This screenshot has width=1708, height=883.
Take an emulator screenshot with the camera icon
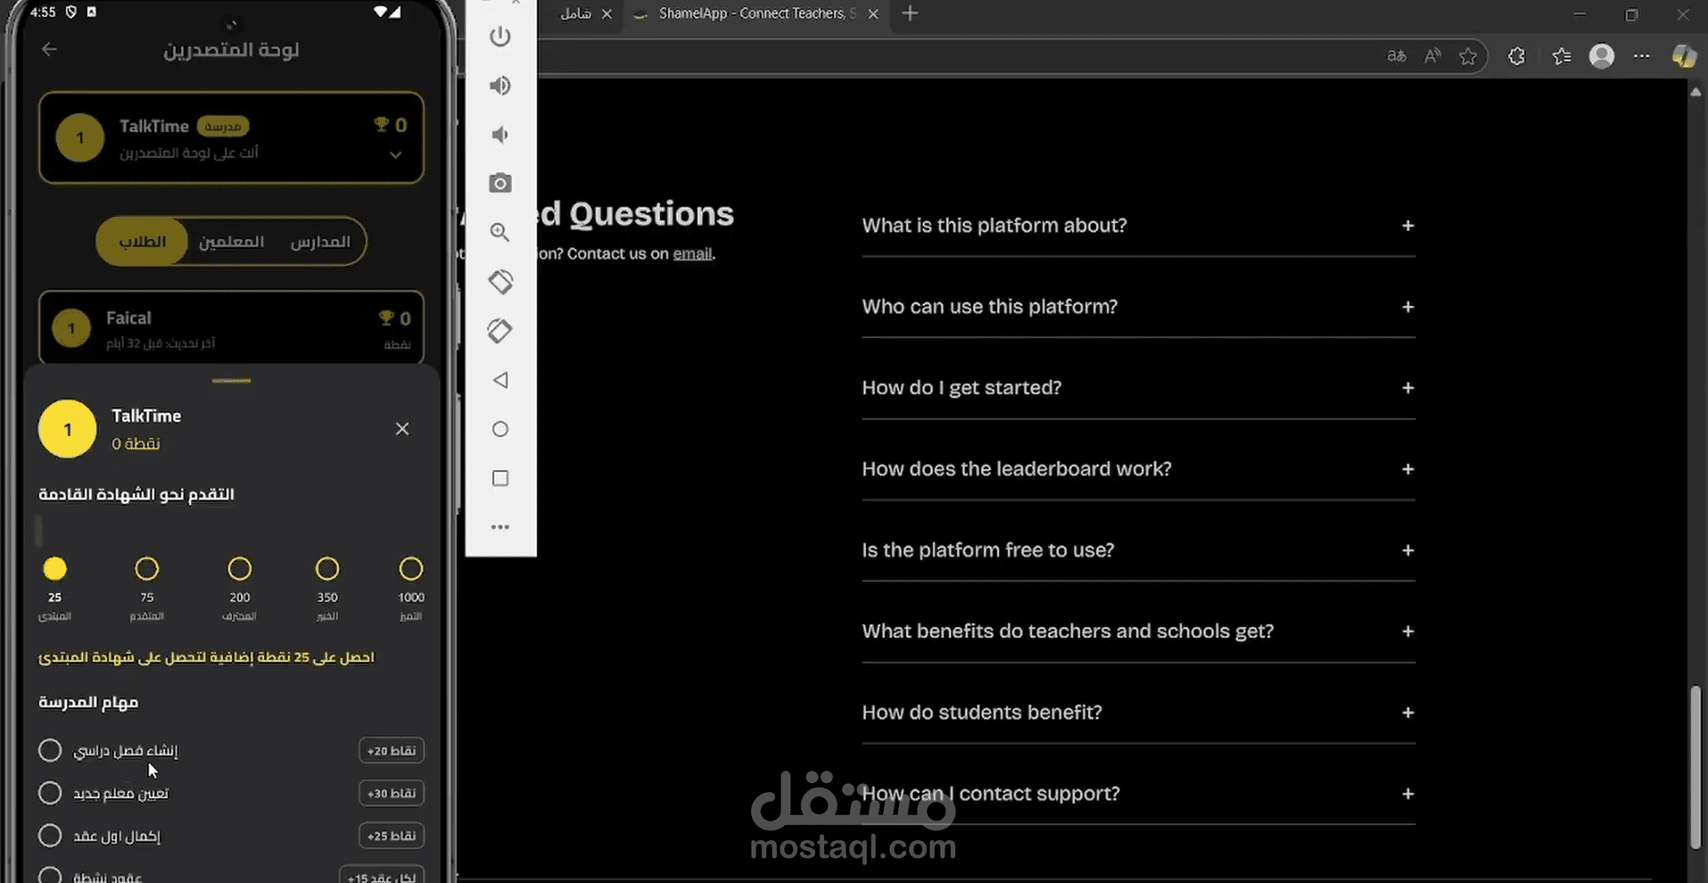[500, 183]
